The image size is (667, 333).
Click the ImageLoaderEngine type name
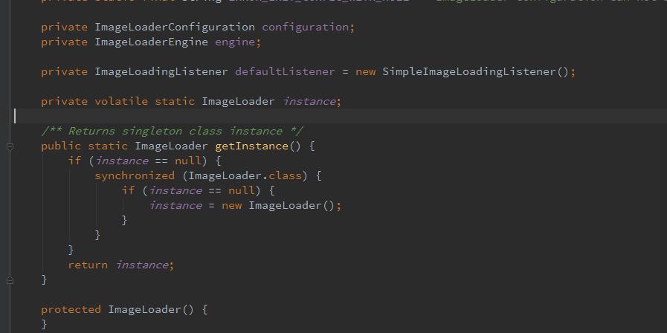point(152,42)
